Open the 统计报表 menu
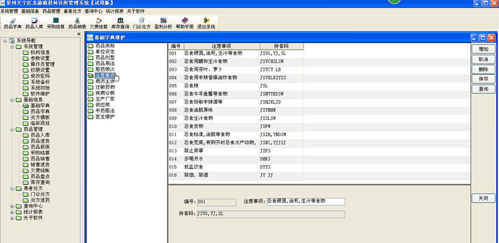Image resolution: width=499 pixels, height=243 pixels. tap(114, 11)
